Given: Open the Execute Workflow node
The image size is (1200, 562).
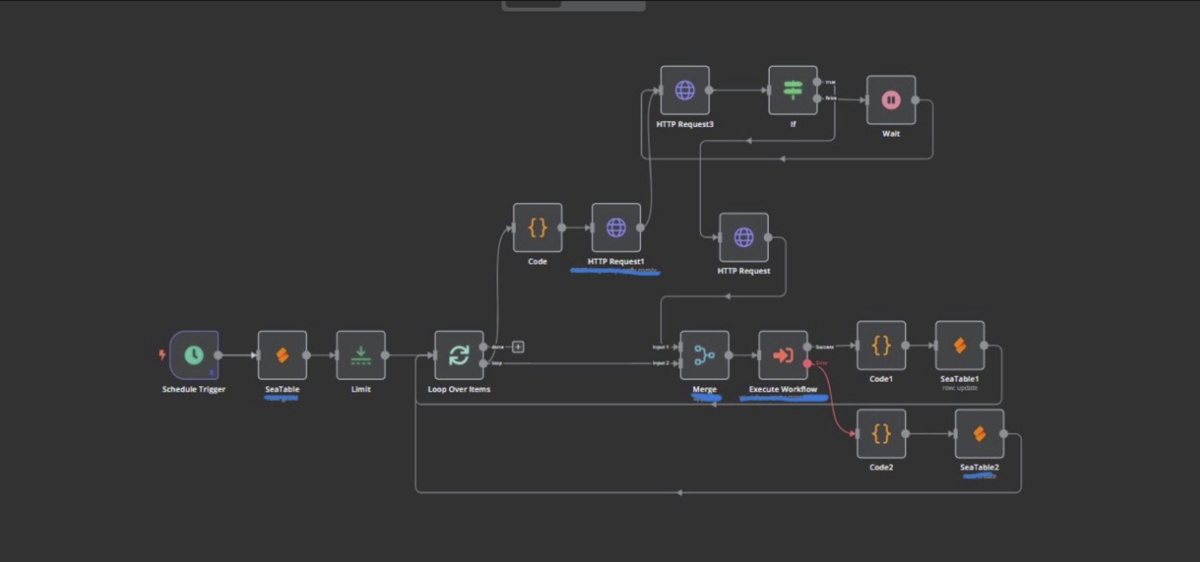Looking at the screenshot, I should point(783,355).
